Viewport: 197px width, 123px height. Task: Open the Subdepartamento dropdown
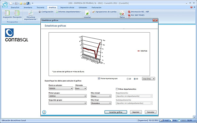pyautogui.click(x=134, y=103)
